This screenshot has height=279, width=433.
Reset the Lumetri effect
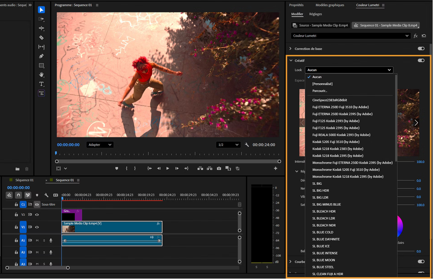point(424,36)
